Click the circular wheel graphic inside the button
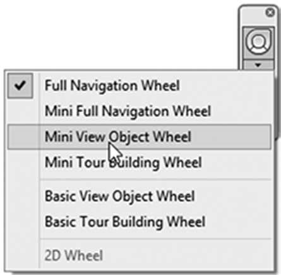 pos(258,41)
